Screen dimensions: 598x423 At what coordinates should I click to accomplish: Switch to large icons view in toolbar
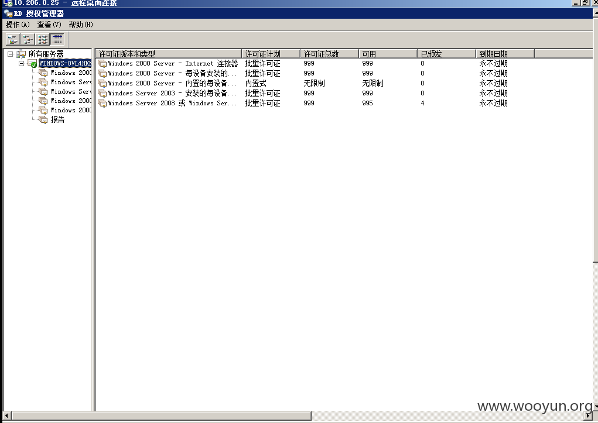(x=12, y=39)
